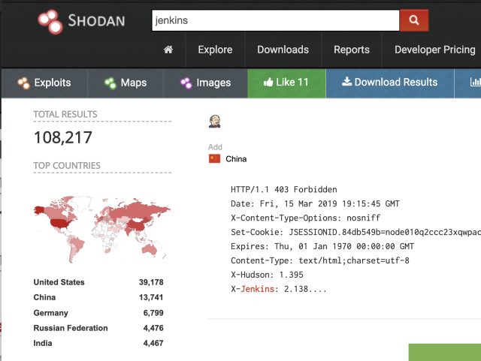
Task: Click the 13,741 count
Action: tap(151, 297)
